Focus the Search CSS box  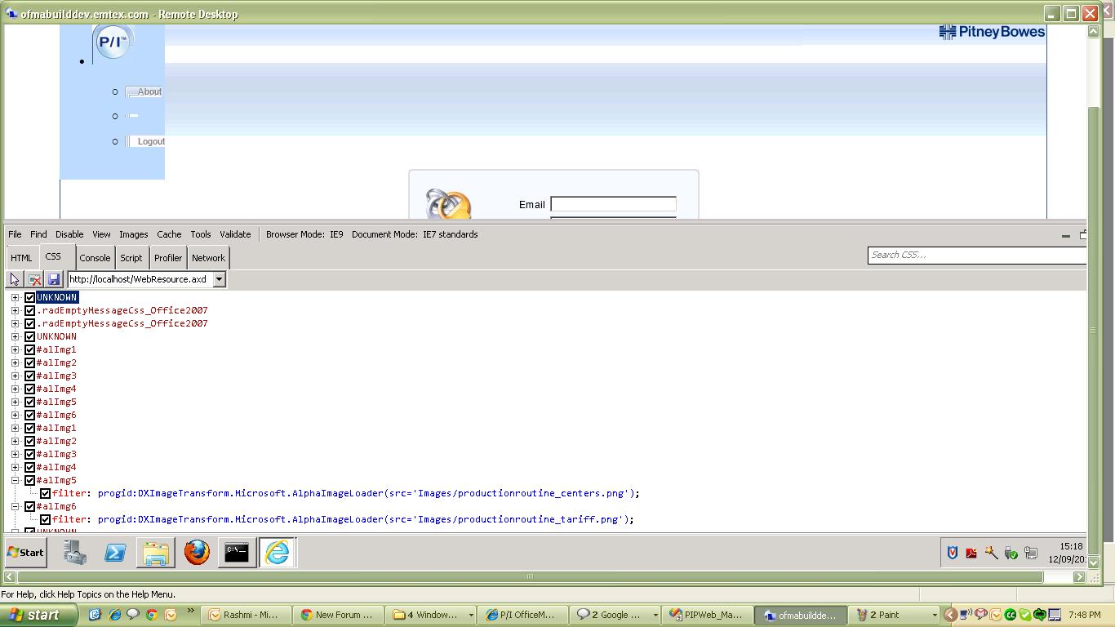pyautogui.click(x=976, y=255)
